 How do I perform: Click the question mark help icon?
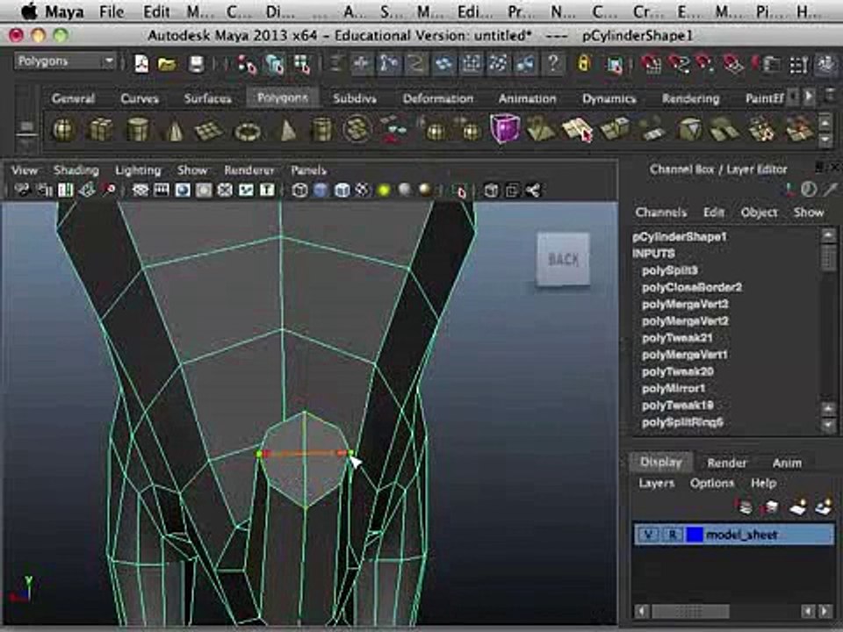coord(552,64)
